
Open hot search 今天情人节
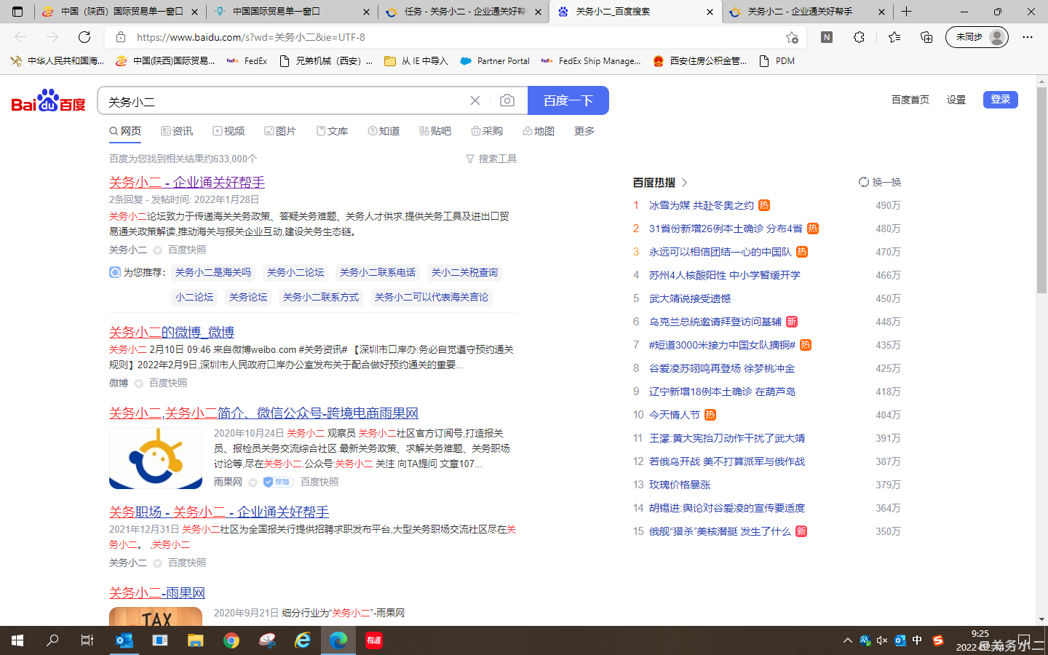[x=675, y=415]
